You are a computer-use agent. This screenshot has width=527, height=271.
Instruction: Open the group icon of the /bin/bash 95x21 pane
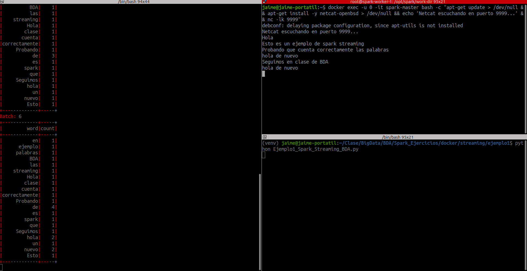click(x=265, y=137)
